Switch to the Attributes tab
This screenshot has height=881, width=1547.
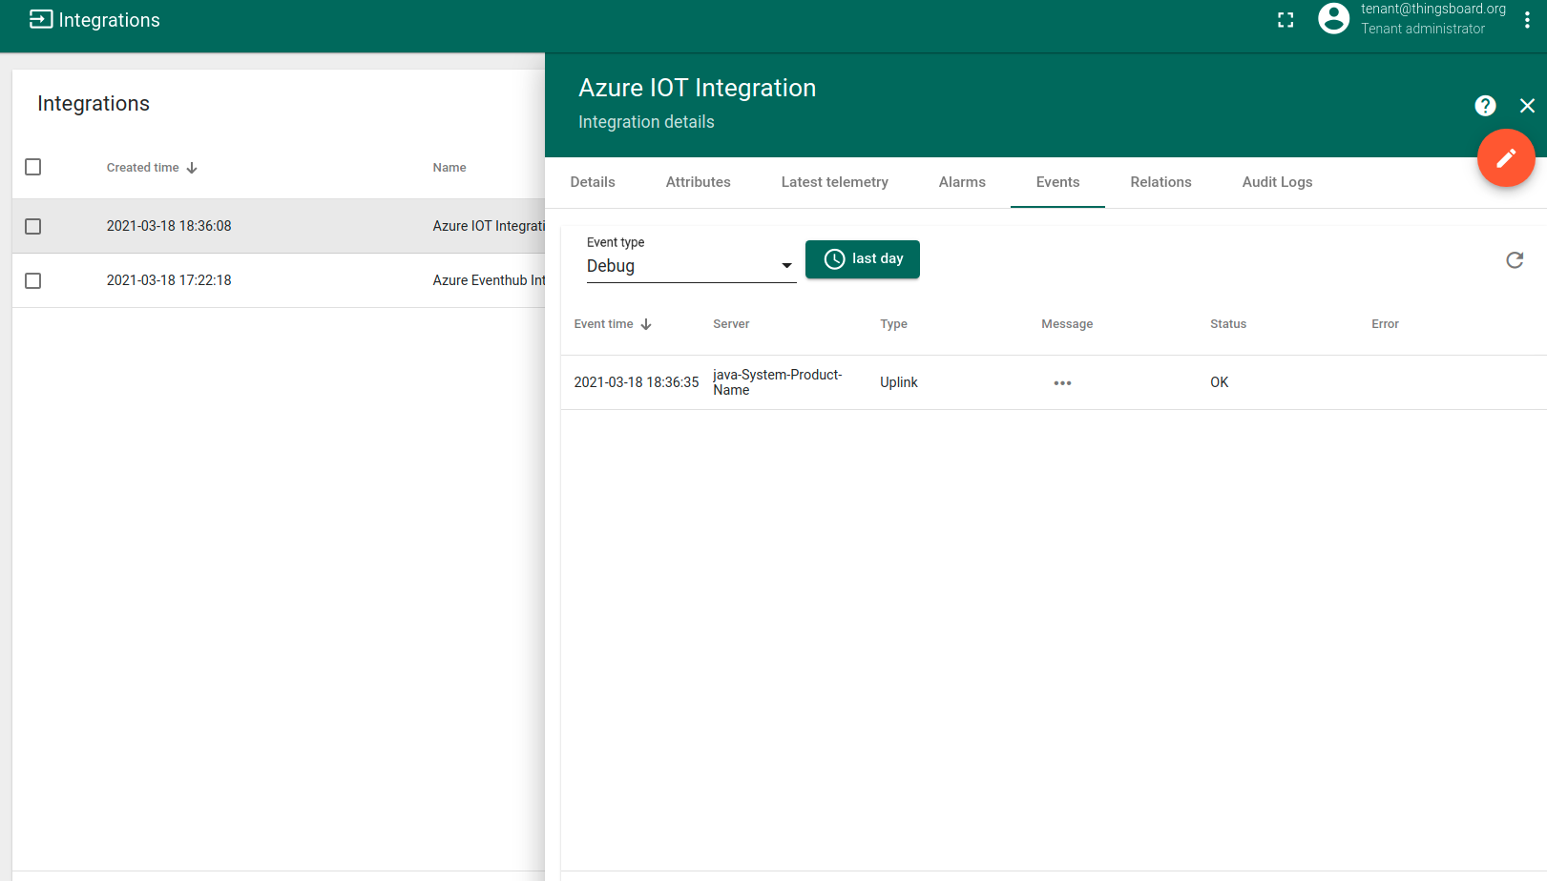click(698, 182)
